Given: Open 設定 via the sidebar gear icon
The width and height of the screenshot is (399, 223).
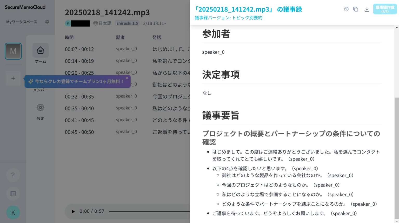Looking at the screenshot, I should 40,108.
